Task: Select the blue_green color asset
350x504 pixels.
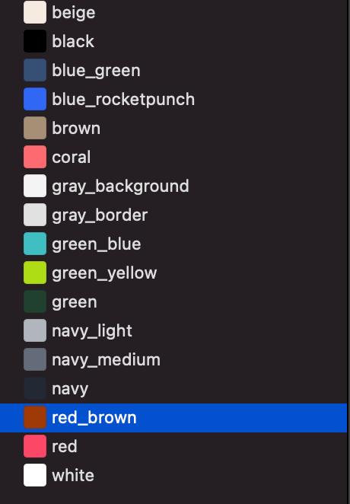Action: coord(173,70)
